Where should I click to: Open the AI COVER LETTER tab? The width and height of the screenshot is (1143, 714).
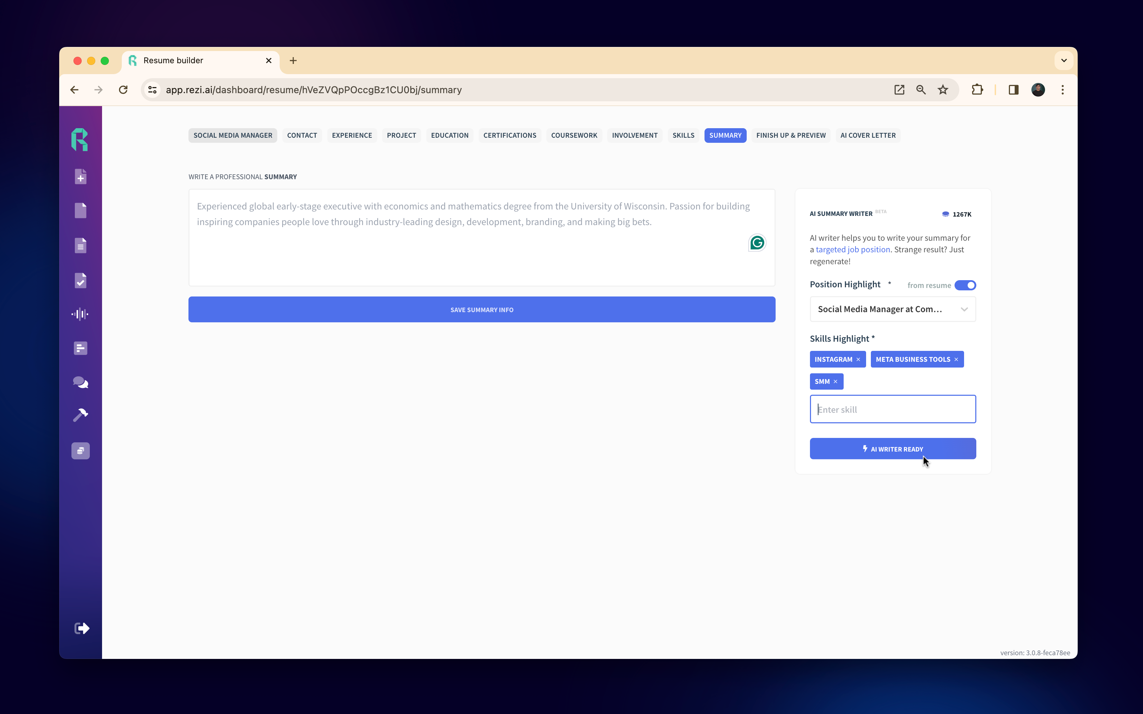coord(868,136)
